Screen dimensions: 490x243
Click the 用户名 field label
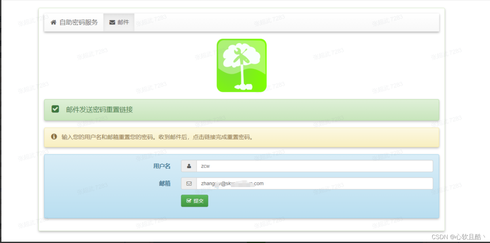[162, 166]
